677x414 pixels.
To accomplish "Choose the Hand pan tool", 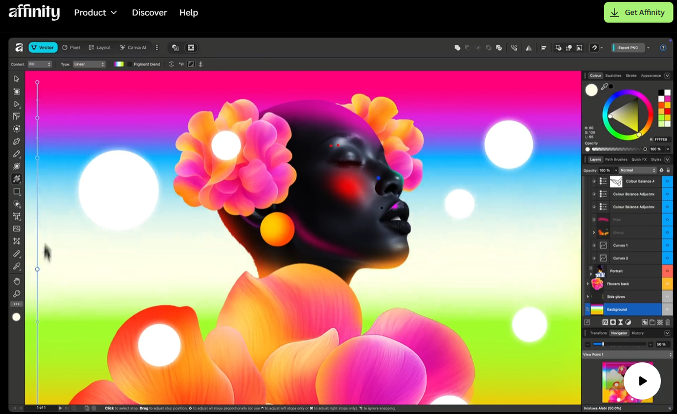I will pos(17,281).
